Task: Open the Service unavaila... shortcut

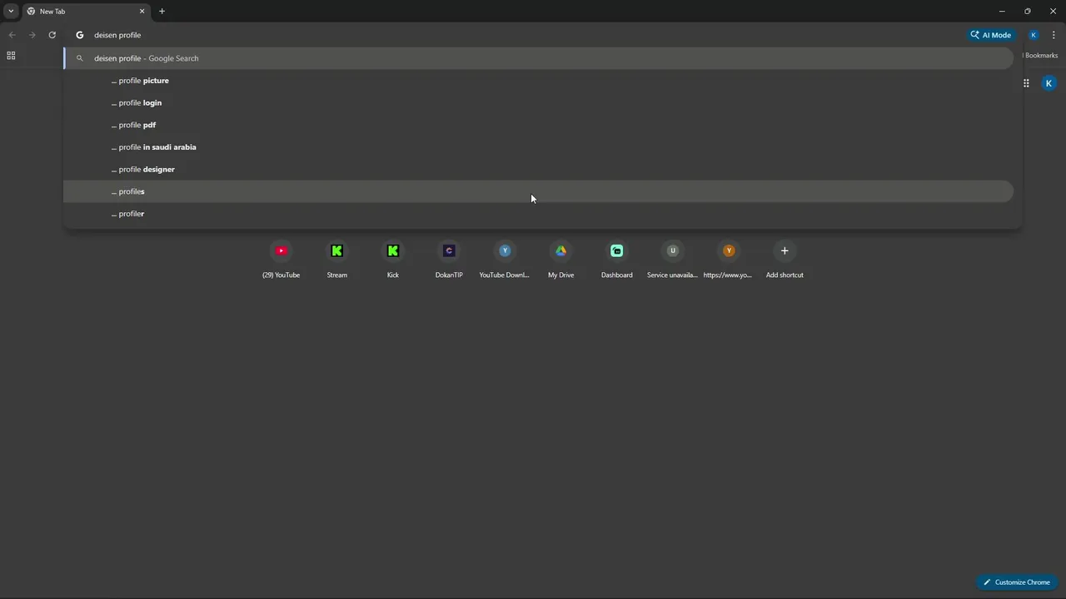Action: coord(673,260)
